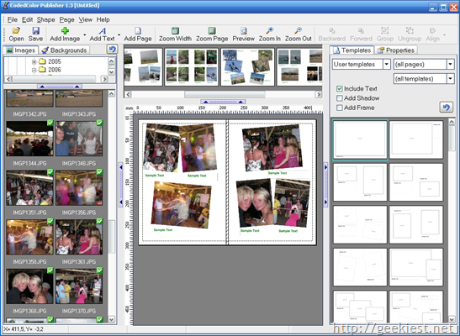Screen dimensions: 460x336
Task: Click the Zoom In magnifier icon
Action: click(269, 30)
